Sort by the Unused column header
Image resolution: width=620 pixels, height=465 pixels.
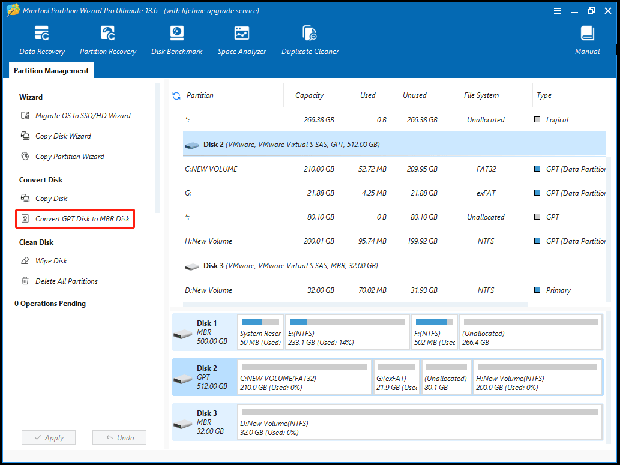[414, 95]
